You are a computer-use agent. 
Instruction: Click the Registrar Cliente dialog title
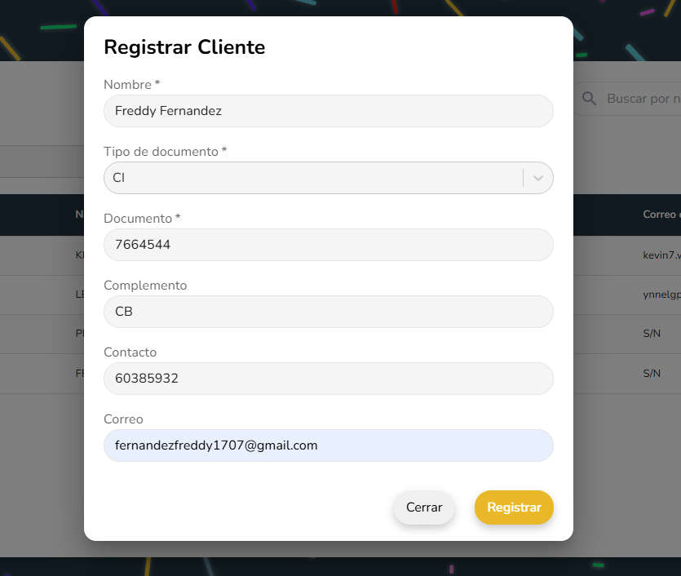[184, 47]
